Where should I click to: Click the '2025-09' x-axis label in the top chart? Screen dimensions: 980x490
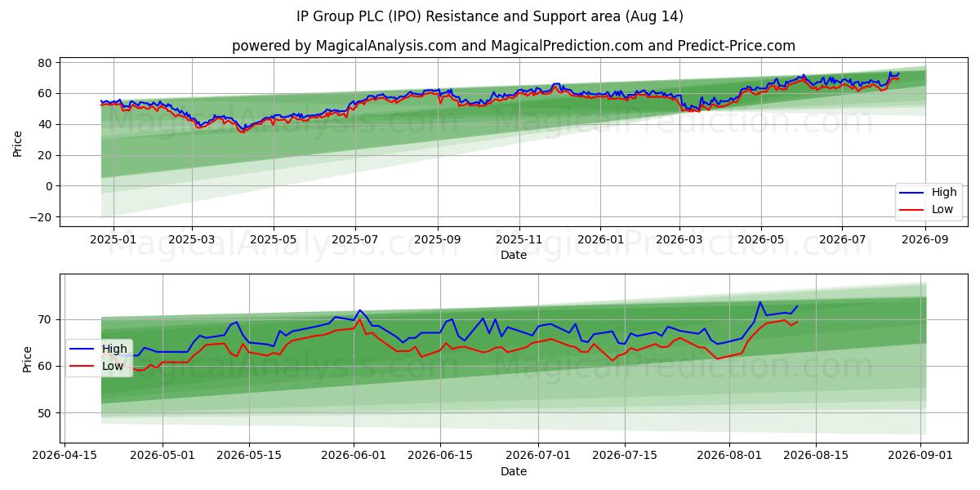click(438, 239)
